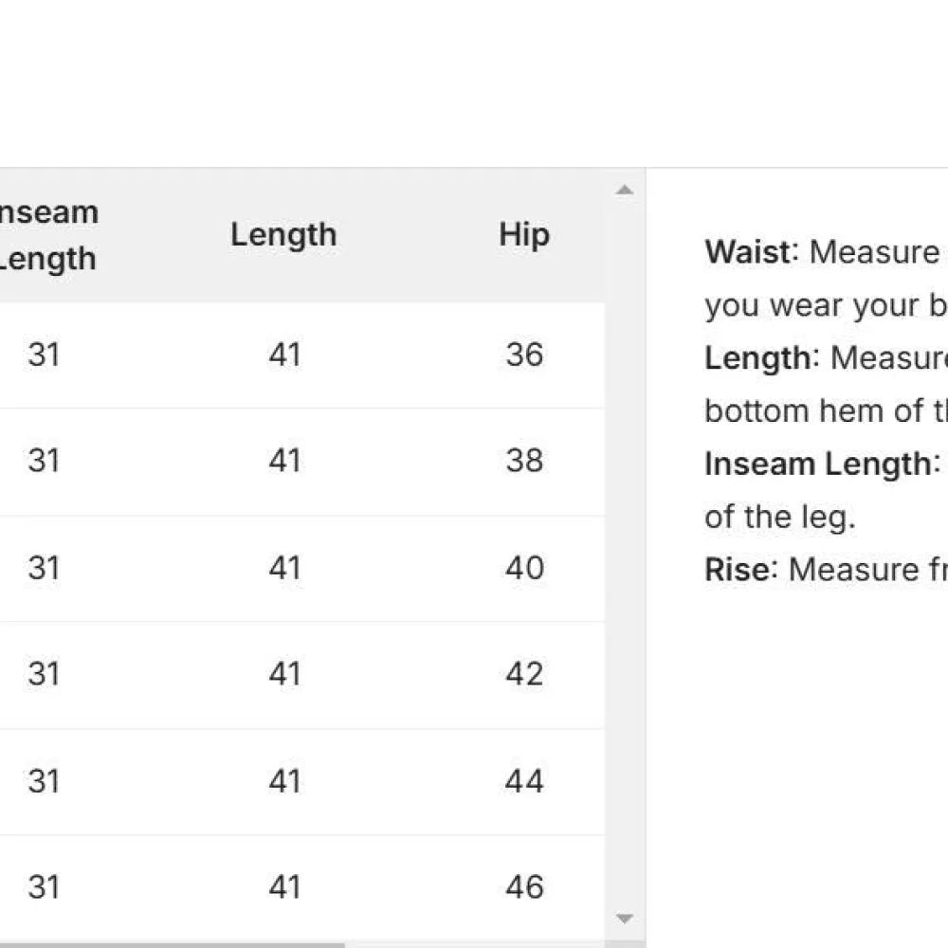
Task: Click the Inseam Length column header
Action: point(47,235)
